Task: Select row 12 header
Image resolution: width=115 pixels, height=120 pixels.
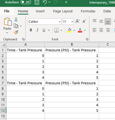Action: (3, 110)
